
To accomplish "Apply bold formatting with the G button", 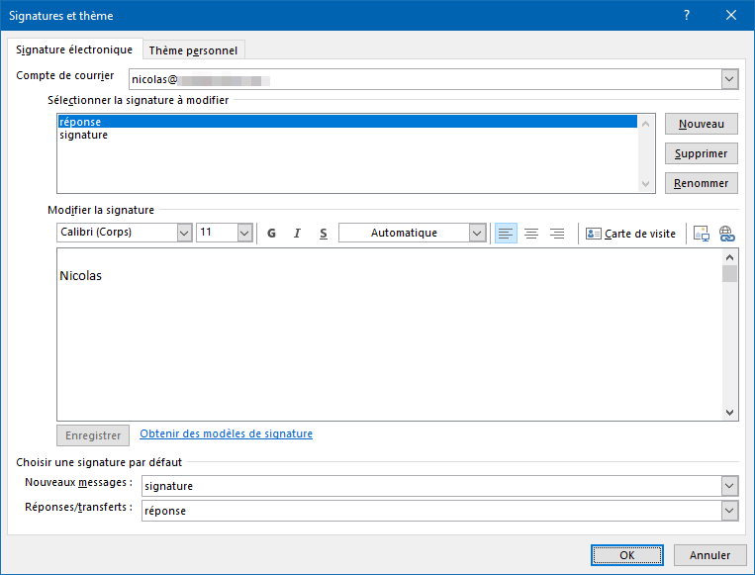I will [271, 234].
